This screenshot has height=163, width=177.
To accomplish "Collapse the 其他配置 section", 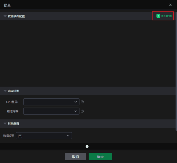I will pyautogui.click(x=5, y=124).
